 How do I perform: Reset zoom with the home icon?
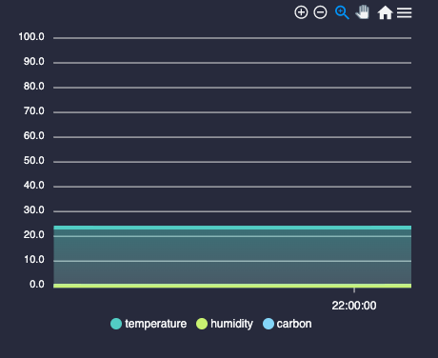(x=385, y=13)
